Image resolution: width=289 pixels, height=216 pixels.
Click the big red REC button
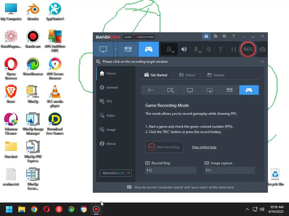click(x=248, y=49)
